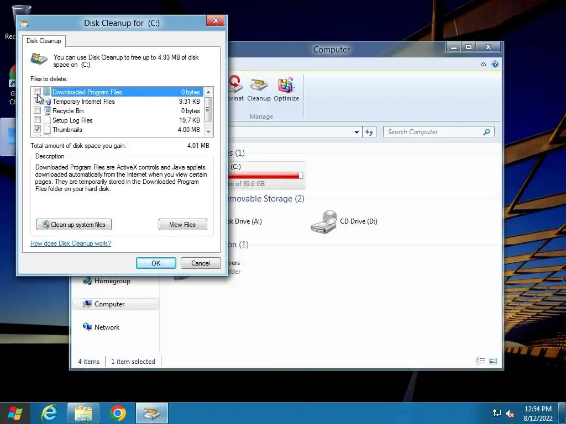Confirm with the OK button
The width and height of the screenshot is (566, 424).
pyautogui.click(x=156, y=263)
